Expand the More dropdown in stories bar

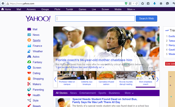pyautogui.click(x=129, y=93)
